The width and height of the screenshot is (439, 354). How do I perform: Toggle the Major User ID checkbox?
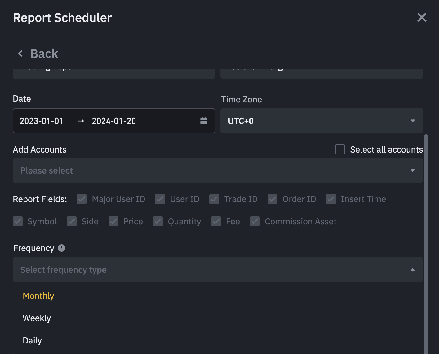click(x=82, y=199)
